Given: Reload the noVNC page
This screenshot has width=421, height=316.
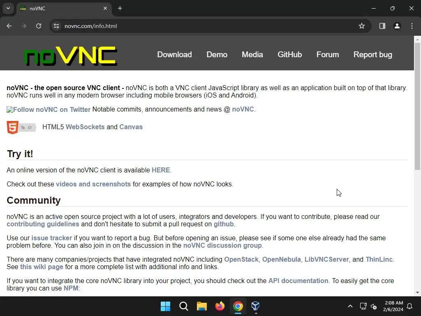Looking at the screenshot, I should (39, 26).
